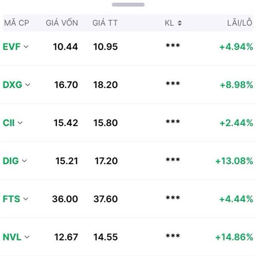Select the GIÁ TT column header
256x256 pixels.
coord(105,23)
